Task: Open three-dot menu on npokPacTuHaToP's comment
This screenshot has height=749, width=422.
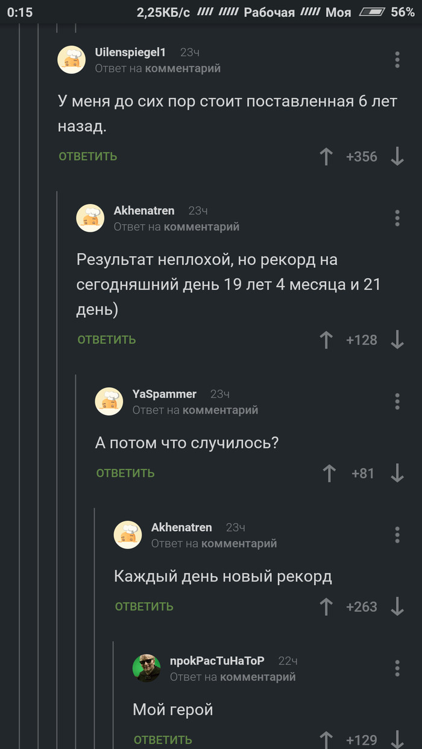Action: pos(397,668)
